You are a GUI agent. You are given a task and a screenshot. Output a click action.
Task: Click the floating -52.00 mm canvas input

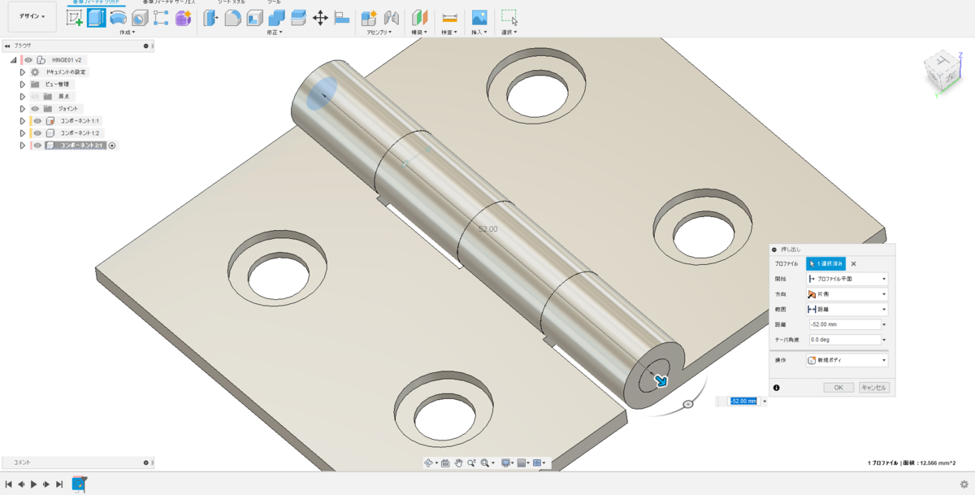point(743,401)
